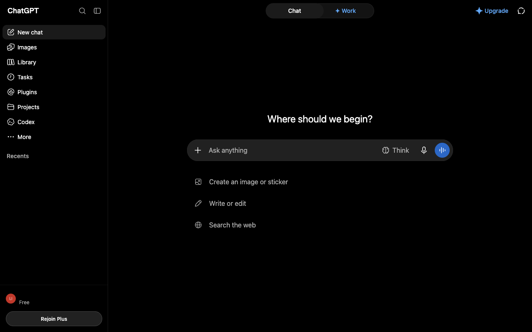Click the microphone dictation icon
This screenshot has width=532, height=332.
pos(424,150)
